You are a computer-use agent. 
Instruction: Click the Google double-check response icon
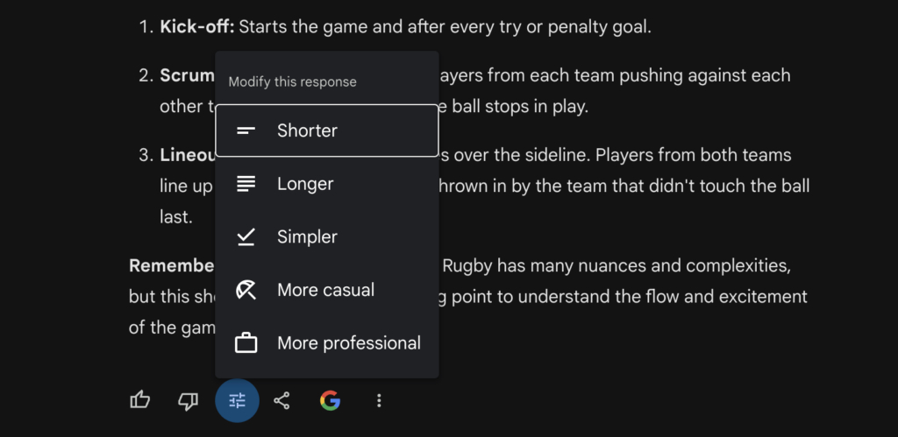[x=330, y=400]
